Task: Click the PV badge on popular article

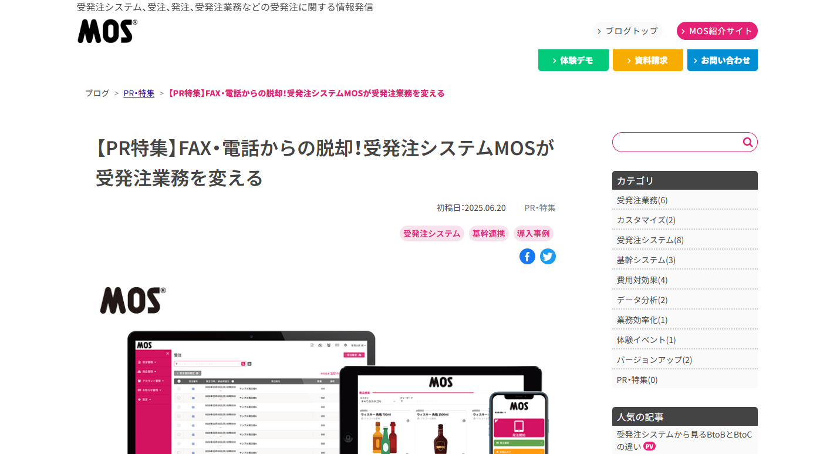Action: [649, 446]
